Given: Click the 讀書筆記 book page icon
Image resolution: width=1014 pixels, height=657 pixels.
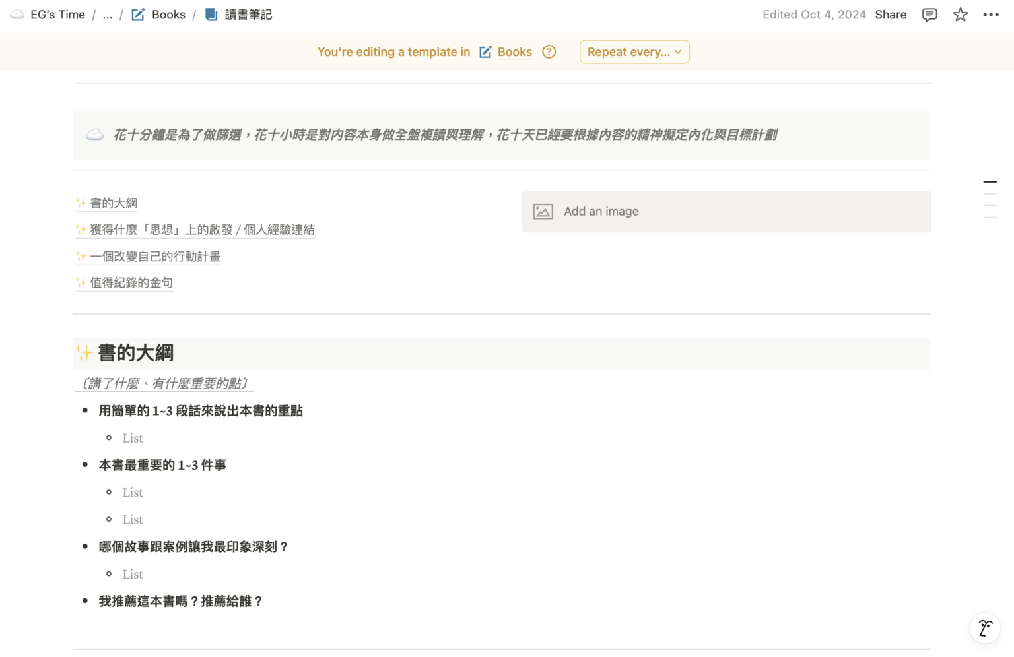Looking at the screenshot, I should pos(211,15).
